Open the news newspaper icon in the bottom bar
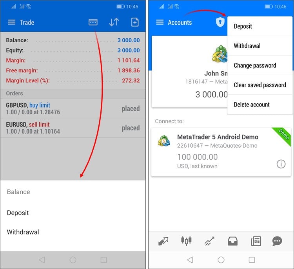This screenshot has height=269, width=294. pyautogui.click(x=256, y=242)
